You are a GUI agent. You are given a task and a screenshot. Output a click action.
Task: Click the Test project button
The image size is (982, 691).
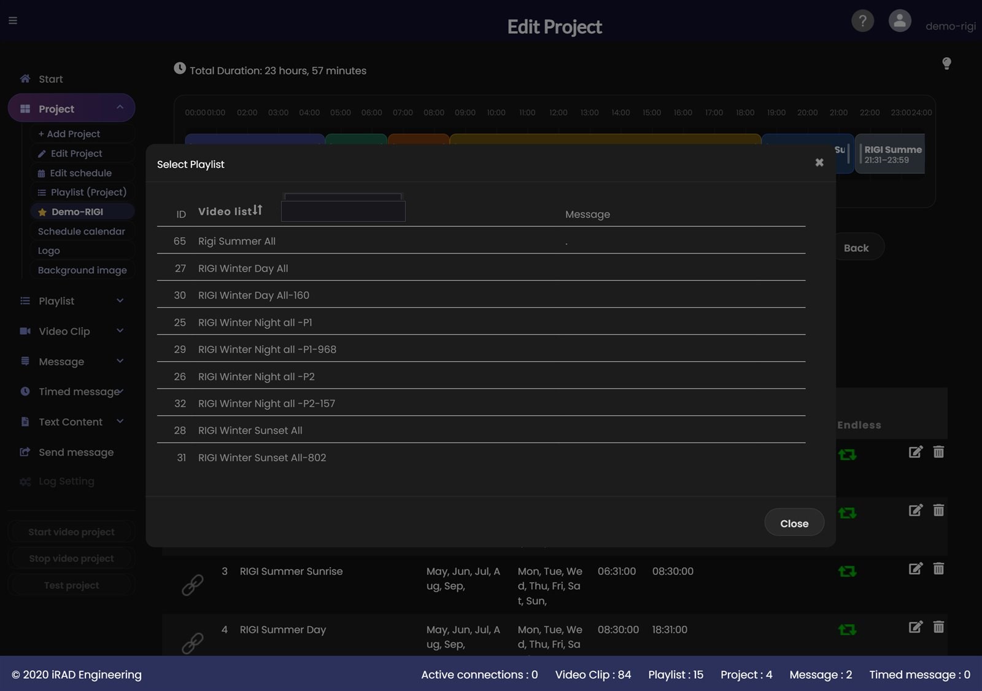coord(71,585)
